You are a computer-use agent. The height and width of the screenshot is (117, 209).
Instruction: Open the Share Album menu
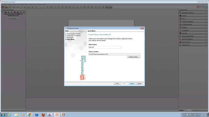click(x=33, y=4)
